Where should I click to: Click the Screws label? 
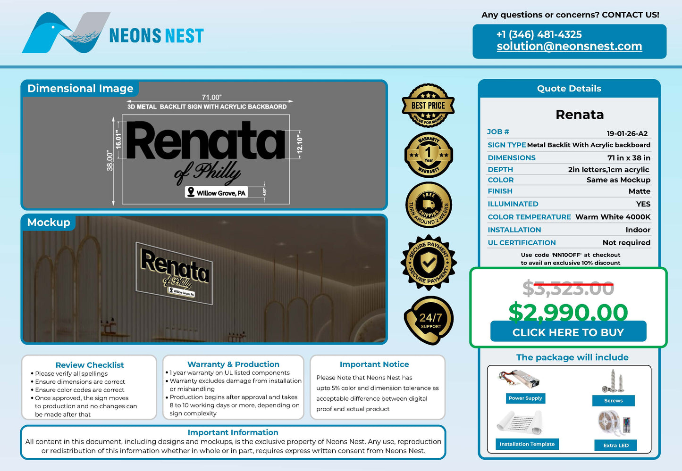613,401
